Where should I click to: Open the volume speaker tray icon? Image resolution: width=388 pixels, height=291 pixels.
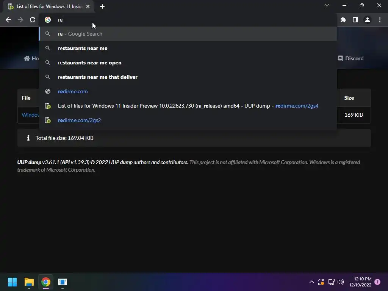coord(341,282)
